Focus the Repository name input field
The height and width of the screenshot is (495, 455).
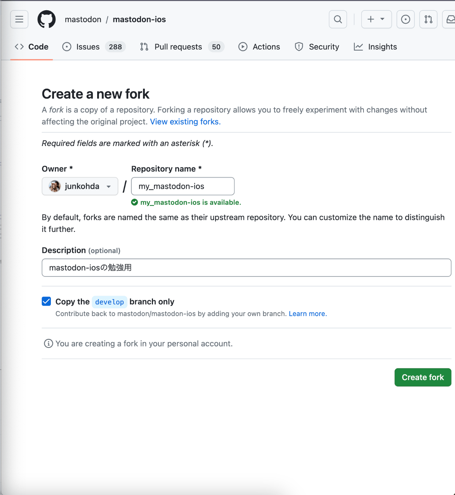pyautogui.click(x=183, y=186)
